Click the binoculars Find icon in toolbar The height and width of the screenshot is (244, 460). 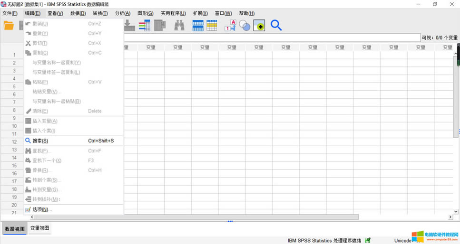pos(179,26)
